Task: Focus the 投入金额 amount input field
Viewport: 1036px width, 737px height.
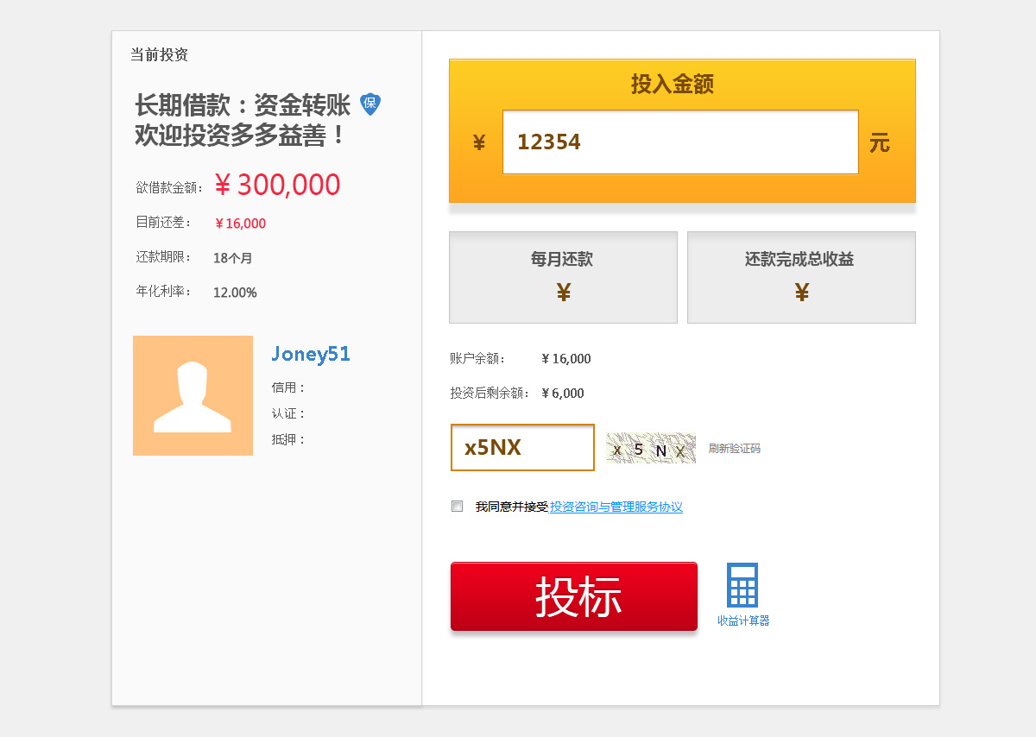Action: (680, 142)
